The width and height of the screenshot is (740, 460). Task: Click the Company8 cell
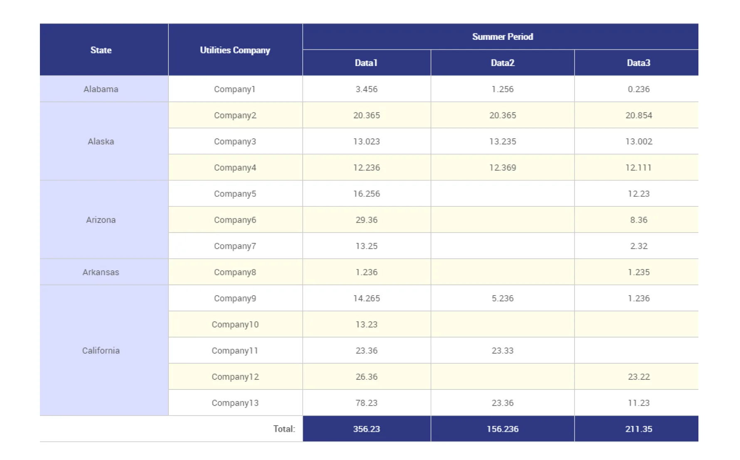pyautogui.click(x=235, y=272)
